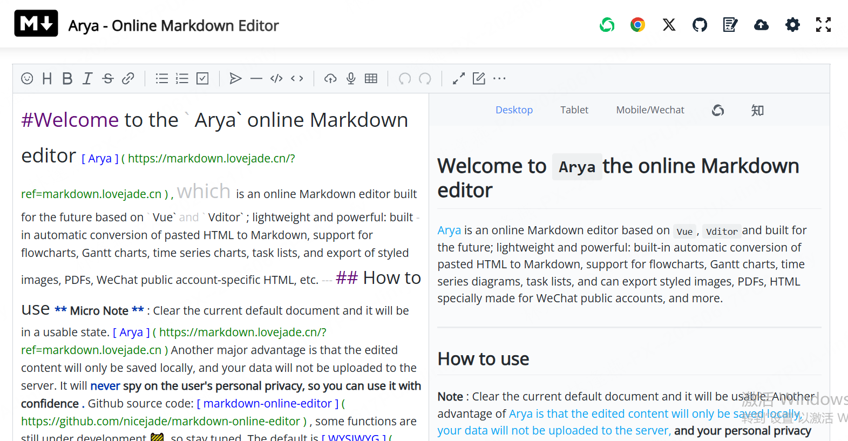Undo the last edit
Screen dimensions: 848x441
click(x=405, y=79)
